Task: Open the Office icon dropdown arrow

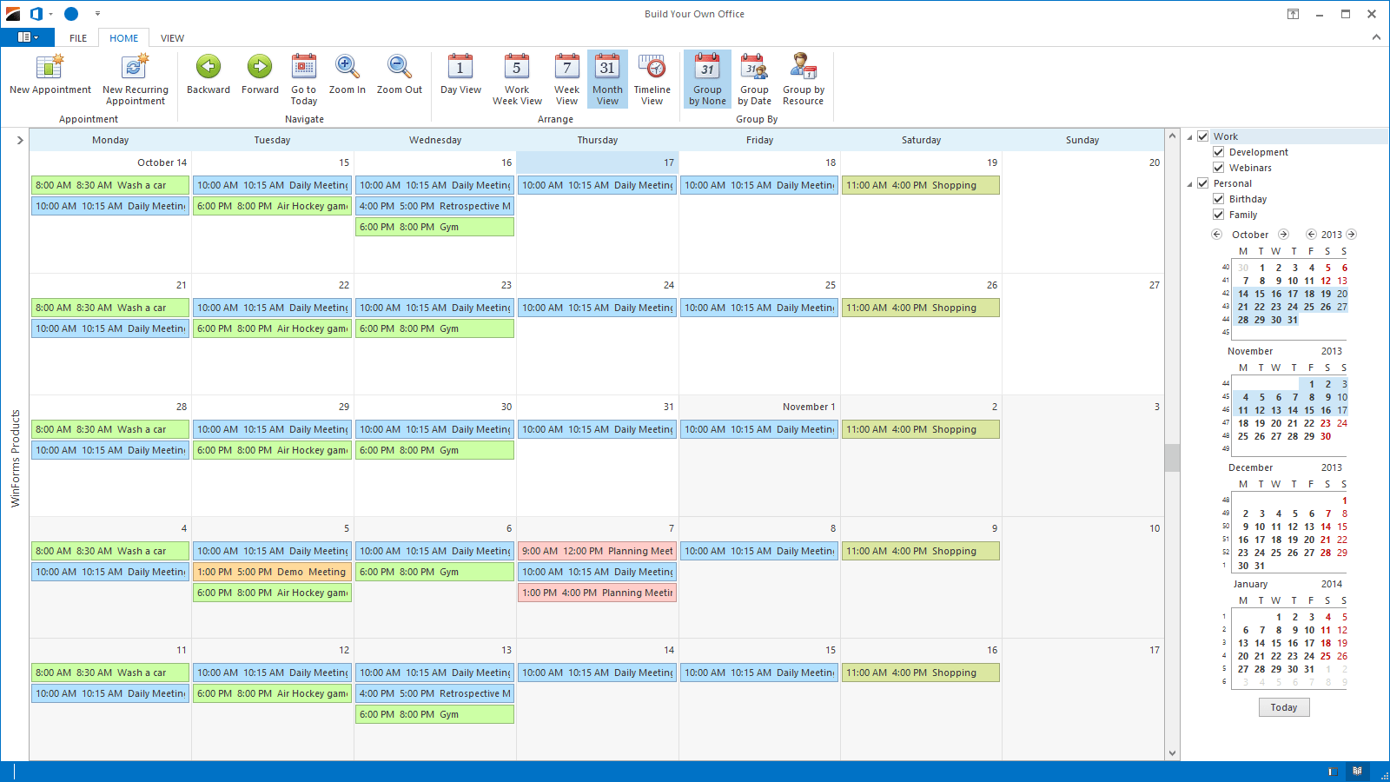Action: click(x=50, y=14)
